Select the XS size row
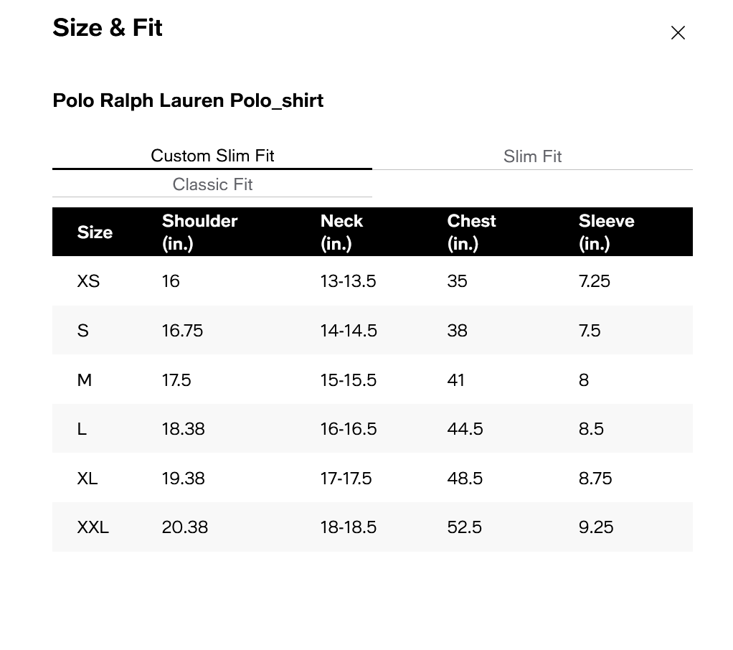733x650 pixels. (x=88, y=281)
